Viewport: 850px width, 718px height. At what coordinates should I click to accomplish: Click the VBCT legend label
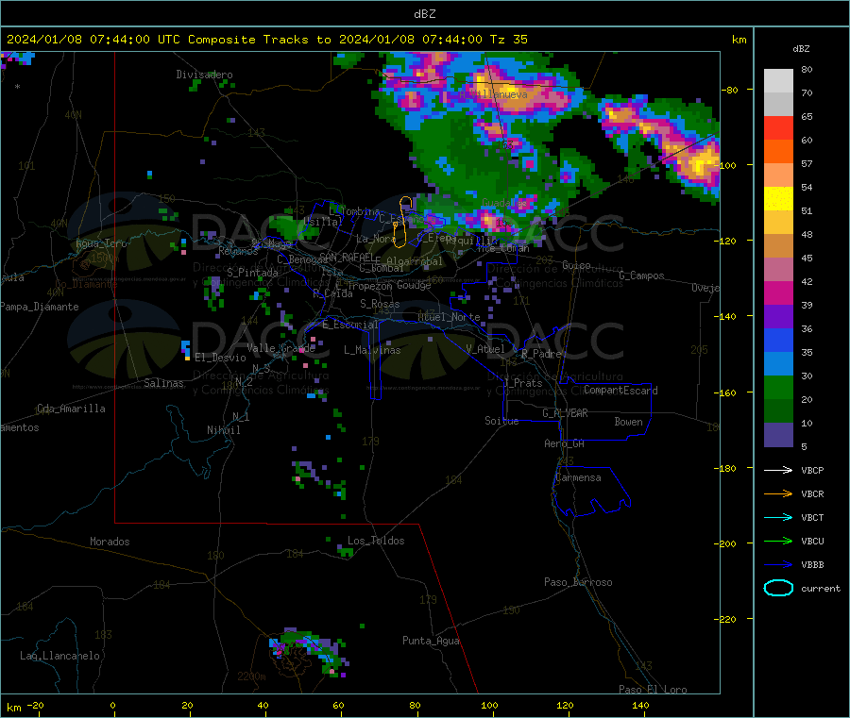tap(812, 517)
